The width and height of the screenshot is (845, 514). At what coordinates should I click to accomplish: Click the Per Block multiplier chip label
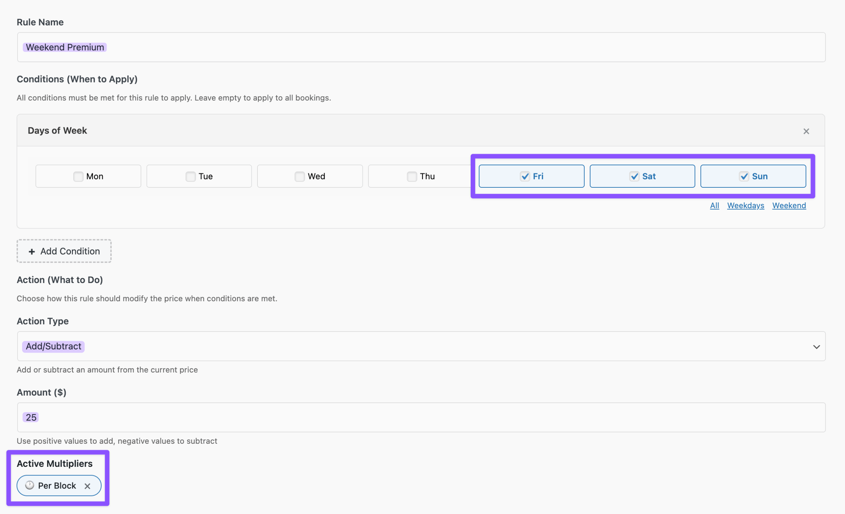[57, 486]
